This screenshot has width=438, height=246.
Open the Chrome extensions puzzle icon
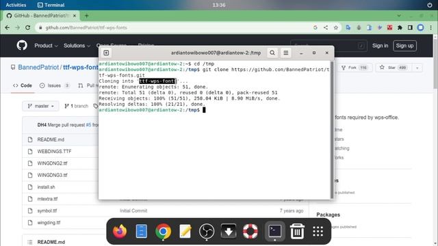400,27
